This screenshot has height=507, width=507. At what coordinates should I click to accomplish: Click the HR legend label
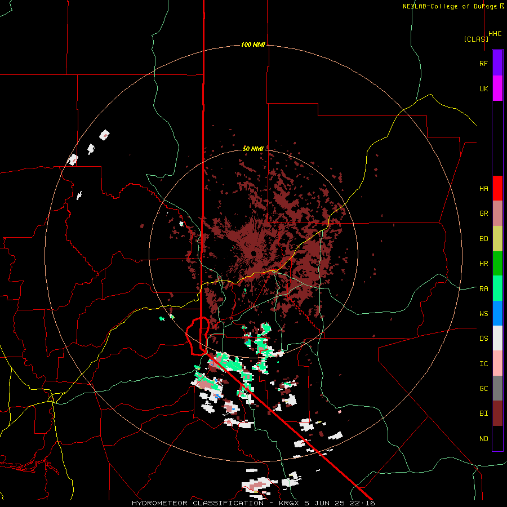[x=483, y=264]
